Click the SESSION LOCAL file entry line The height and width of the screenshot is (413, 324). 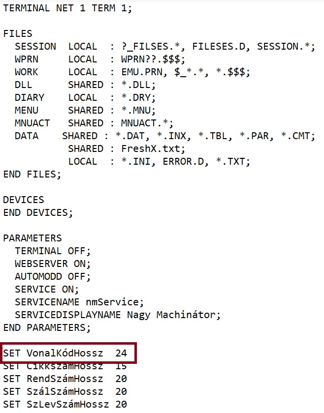pyautogui.click(x=164, y=47)
